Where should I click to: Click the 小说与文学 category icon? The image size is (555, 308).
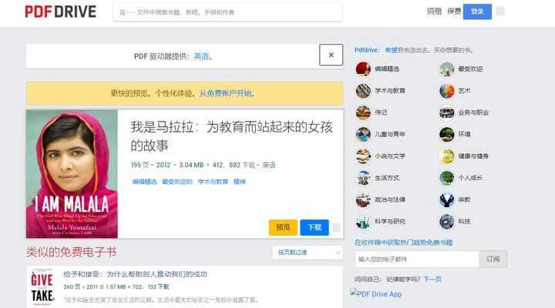pyautogui.click(x=363, y=156)
